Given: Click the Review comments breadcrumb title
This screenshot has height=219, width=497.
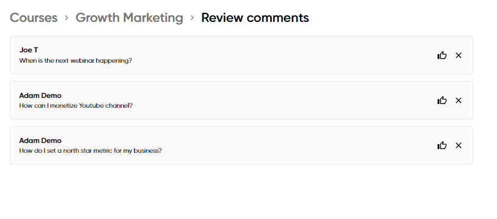Looking at the screenshot, I should click(x=255, y=18).
